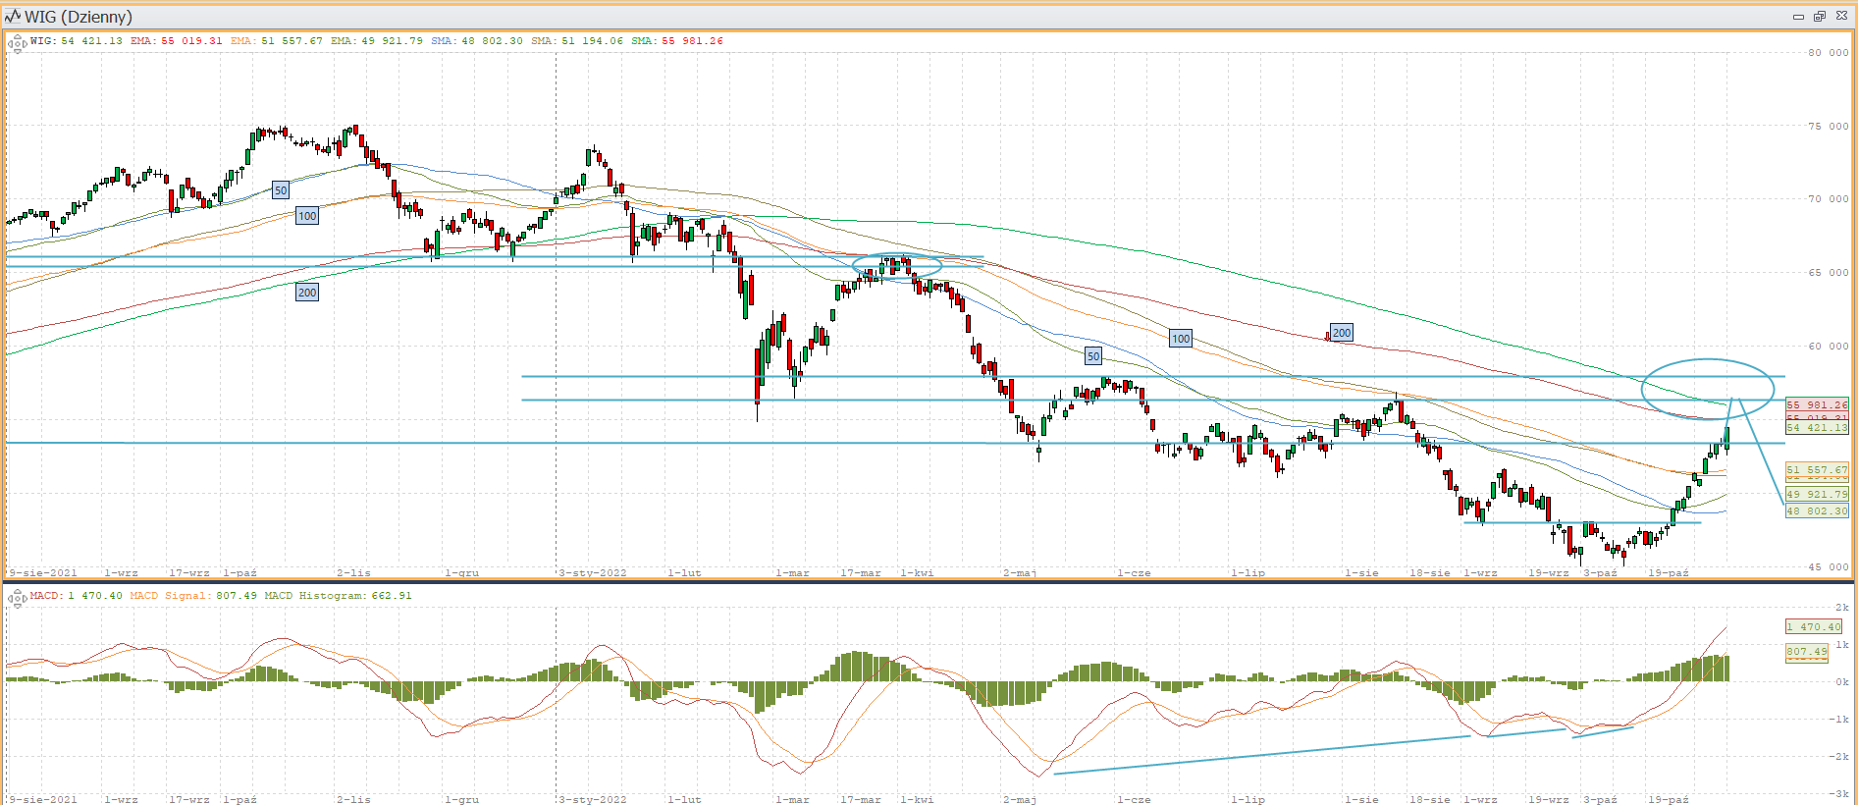Click the 55 981.26 price-axis value tag
Viewport: 1858px width, 805px height.
coord(1817,404)
